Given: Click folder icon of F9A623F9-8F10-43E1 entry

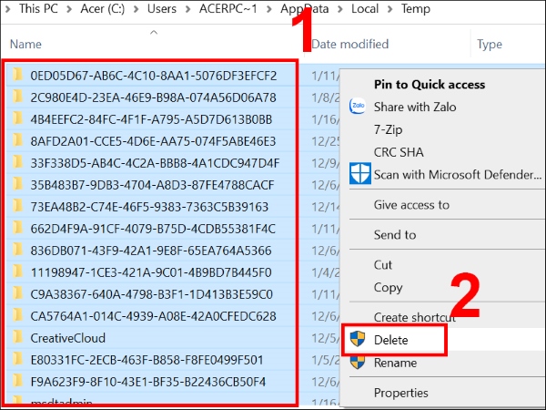Looking at the screenshot, I should point(17,381).
